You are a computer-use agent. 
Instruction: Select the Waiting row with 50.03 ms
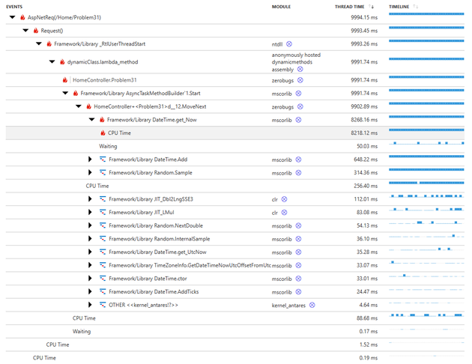coord(235,146)
